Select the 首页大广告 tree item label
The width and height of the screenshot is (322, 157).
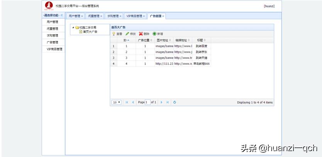coord(90,32)
